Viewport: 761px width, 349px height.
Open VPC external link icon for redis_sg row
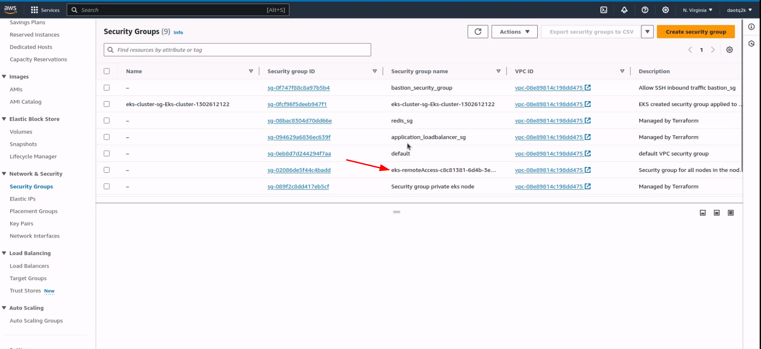(x=588, y=121)
